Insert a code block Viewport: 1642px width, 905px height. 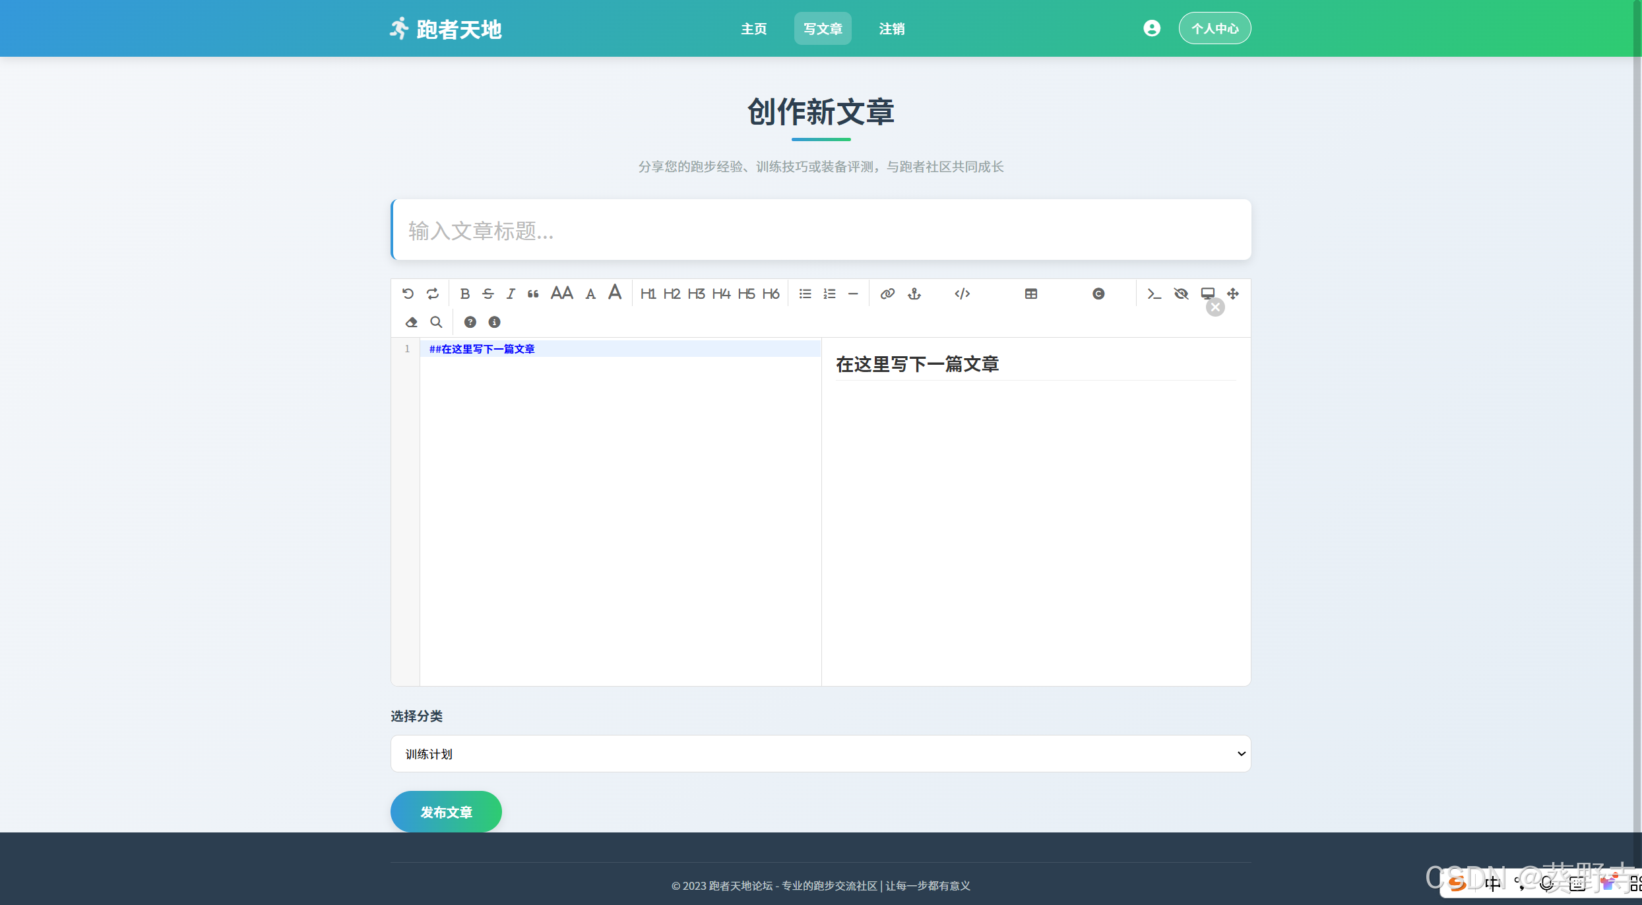tap(962, 294)
